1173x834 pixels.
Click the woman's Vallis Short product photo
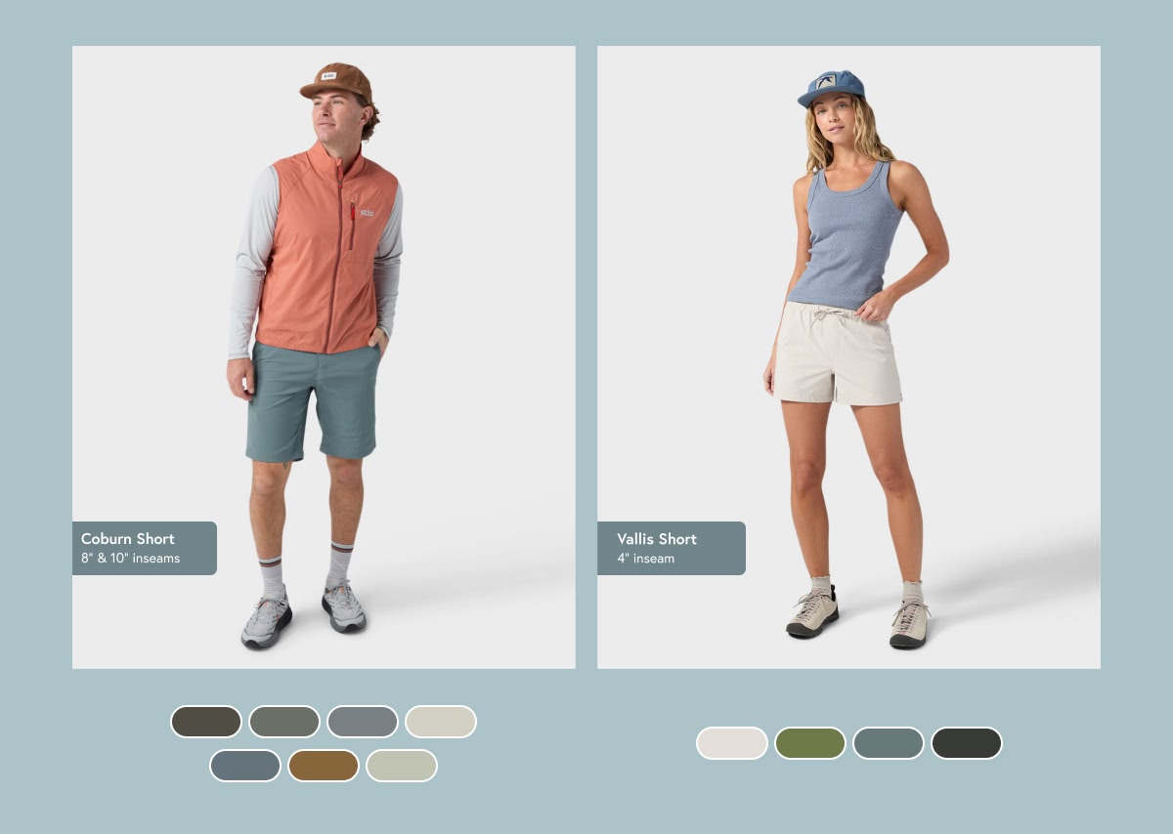point(848,357)
